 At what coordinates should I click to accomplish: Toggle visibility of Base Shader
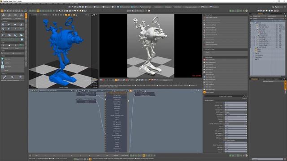tap(251, 29)
